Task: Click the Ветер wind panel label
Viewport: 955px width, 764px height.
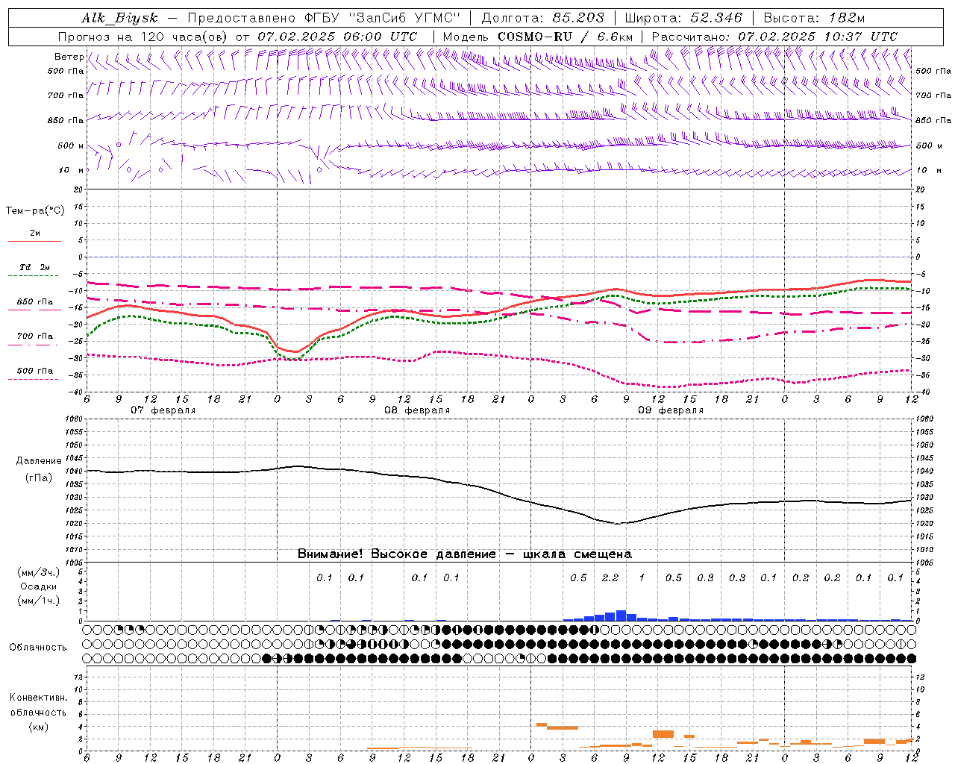Action: (69, 57)
